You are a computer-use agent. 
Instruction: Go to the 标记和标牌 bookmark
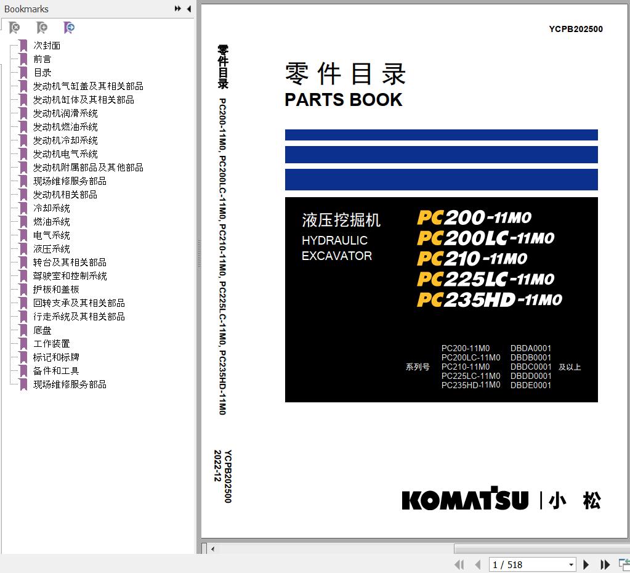tap(56, 357)
